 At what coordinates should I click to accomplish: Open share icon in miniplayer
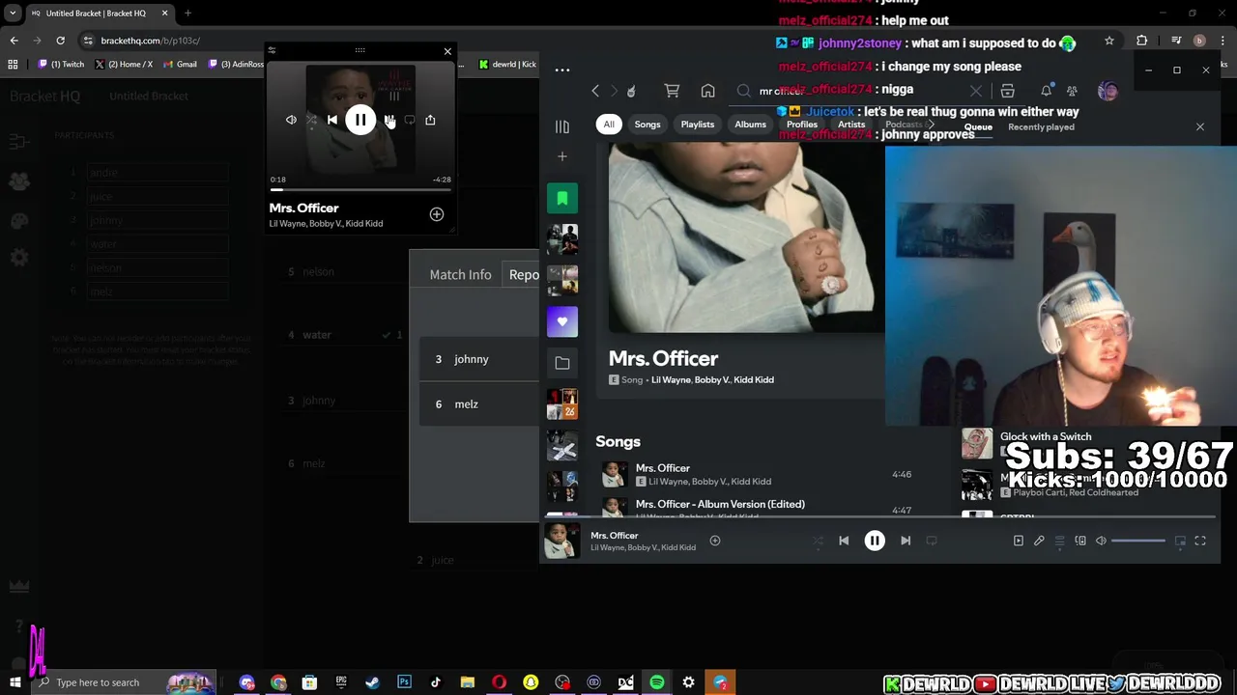click(x=430, y=120)
